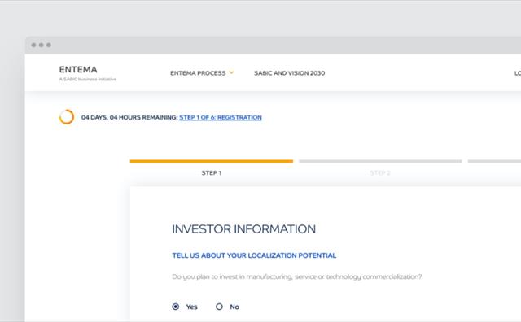Viewport: 521px width, 322px height.
Task: Select the Yes radio button
Action: [176, 307]
